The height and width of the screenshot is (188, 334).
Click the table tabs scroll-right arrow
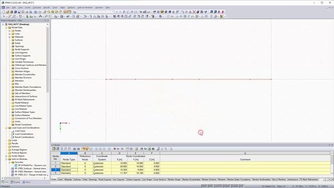[329, 180]
